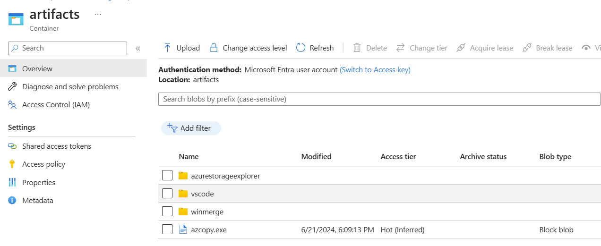Click the Metadata info icon
Viewport: 601px width, 246px height.
pyautogui.click(x=12, y=201)
